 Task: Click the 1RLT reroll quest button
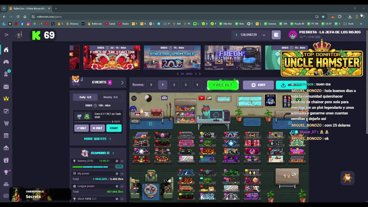tap(81, 128)
